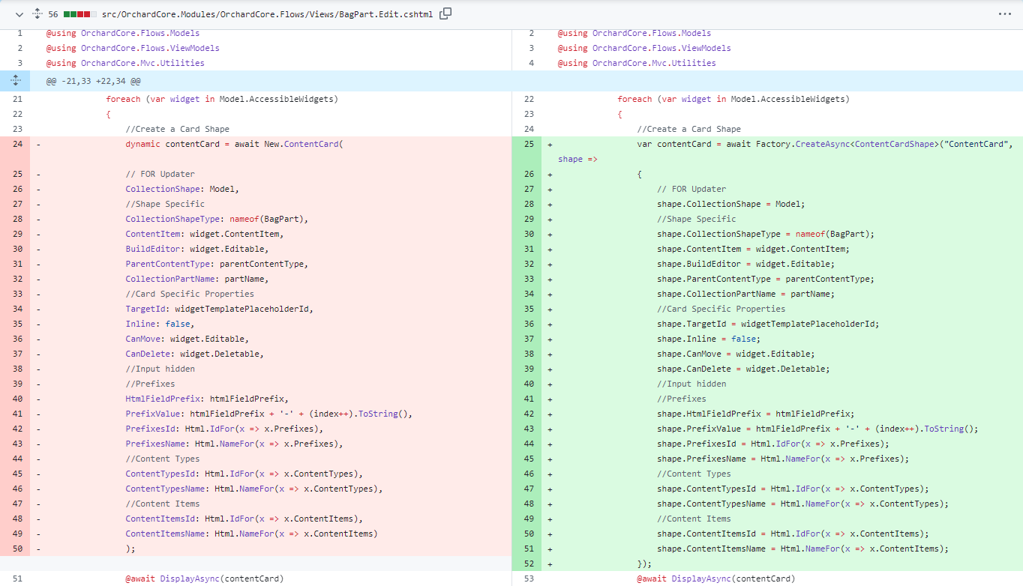Click added line starting 'shape.ContentTypesId = Html.IdFor'
This screenshot has height=586, width=1023.
pyautogui.click(x=793, y=489)
